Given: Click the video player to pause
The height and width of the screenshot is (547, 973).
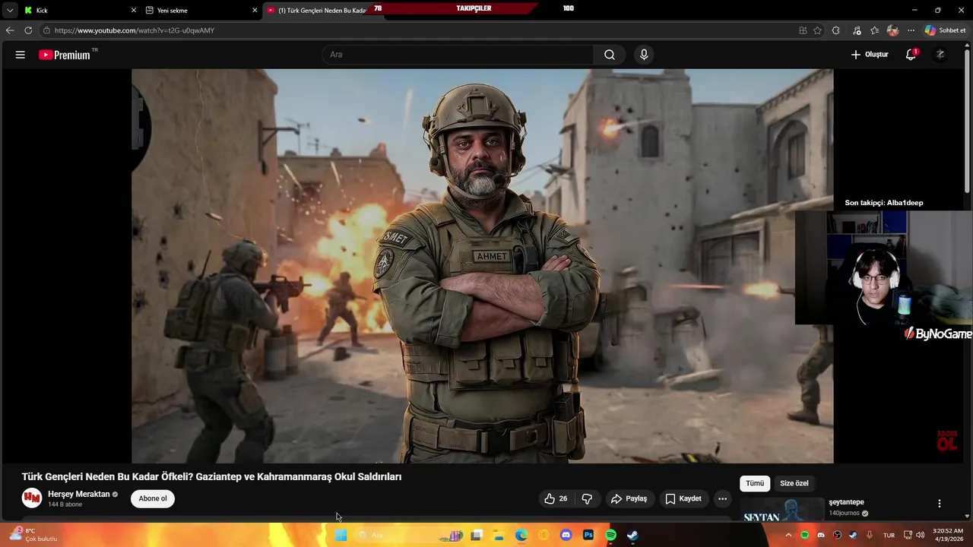Looking at the screenshot, I should coord(483,266).
